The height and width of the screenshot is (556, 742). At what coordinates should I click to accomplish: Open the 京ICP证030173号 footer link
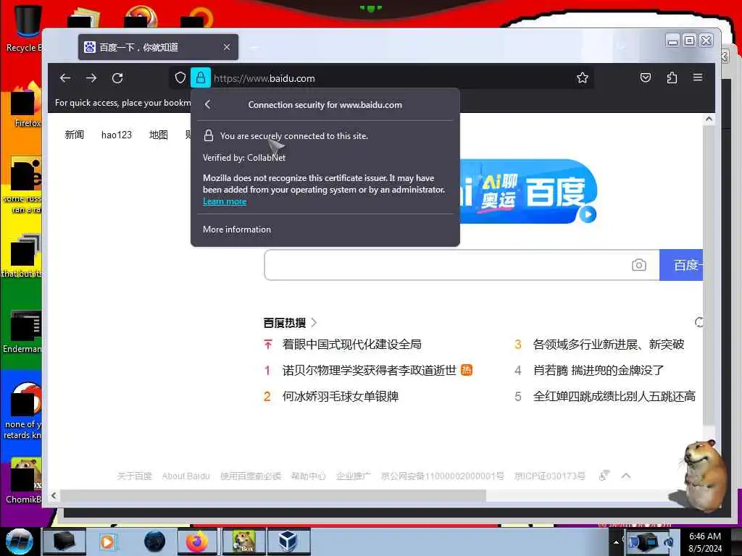(x=550, y=476)
